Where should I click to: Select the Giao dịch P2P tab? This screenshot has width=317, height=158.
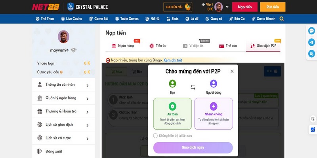(x=263, y=46)
